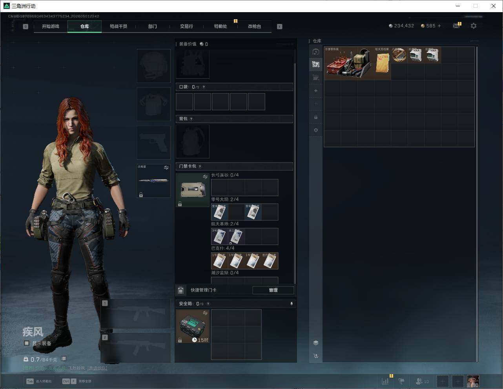Select primary weapon slot 2

click(136, 348)
